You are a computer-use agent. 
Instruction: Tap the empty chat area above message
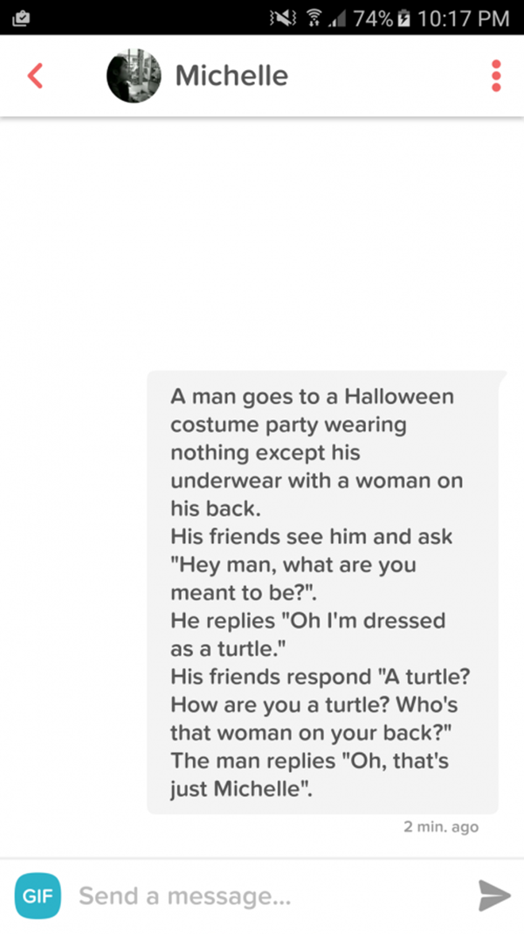[x=262, y=244]
